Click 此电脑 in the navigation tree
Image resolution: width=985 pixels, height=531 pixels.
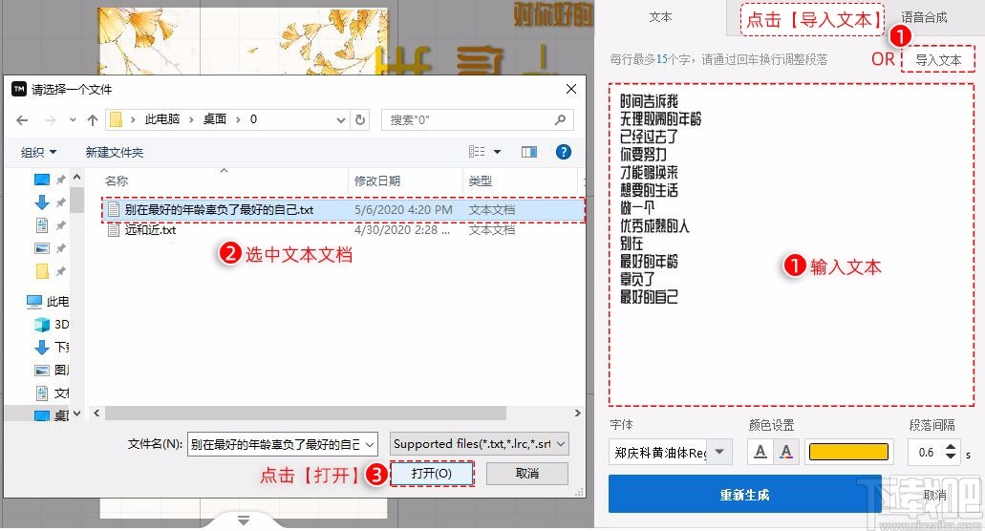pos(48,301)
